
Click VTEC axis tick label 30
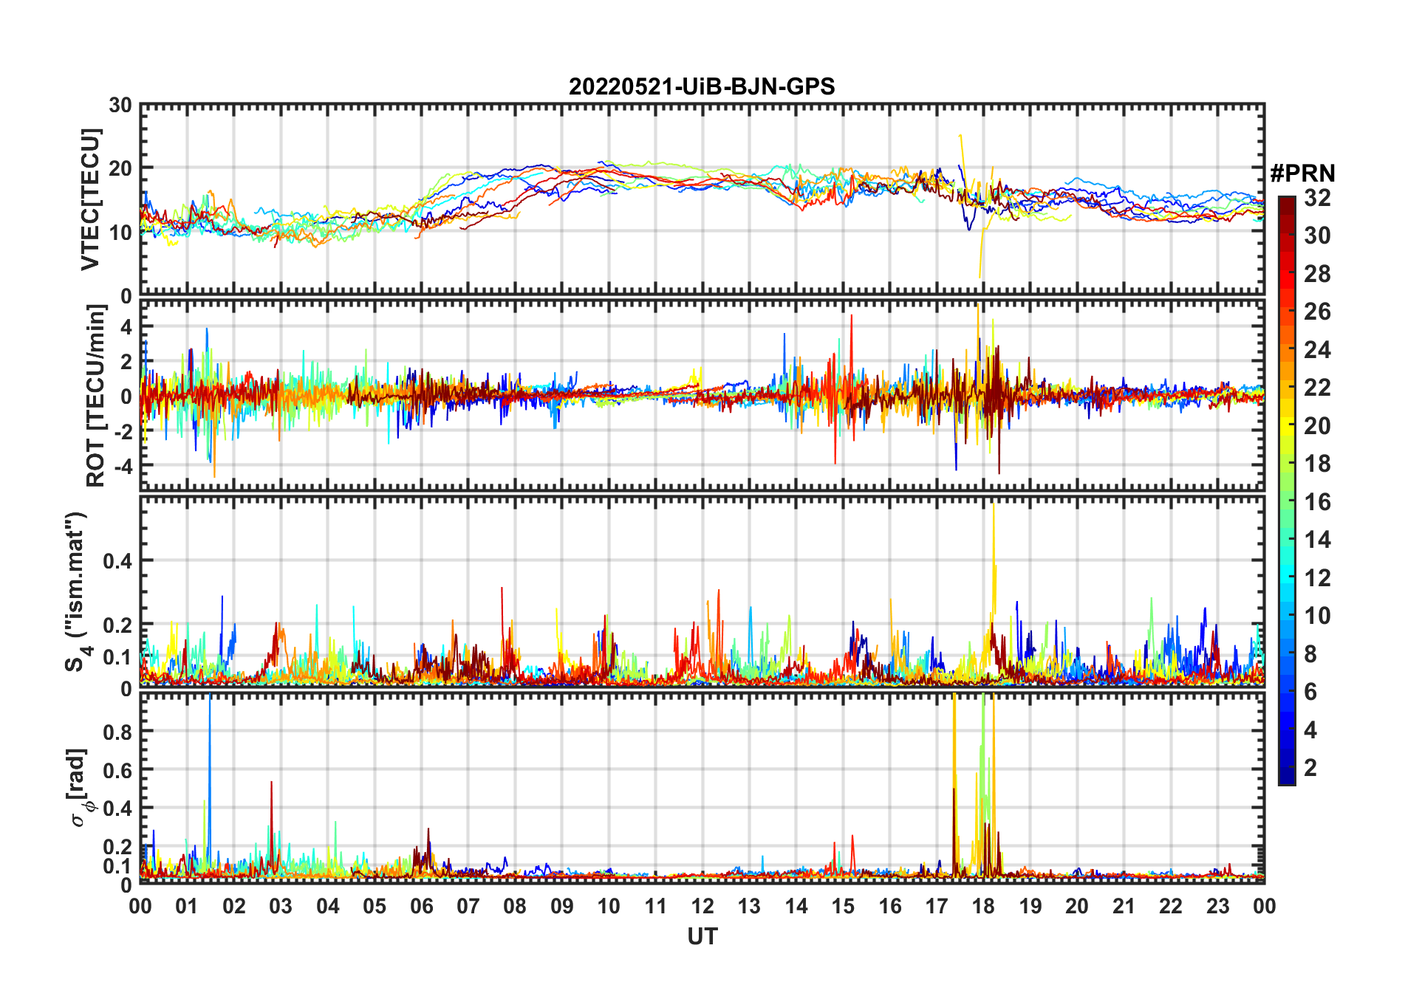point(120,106)
